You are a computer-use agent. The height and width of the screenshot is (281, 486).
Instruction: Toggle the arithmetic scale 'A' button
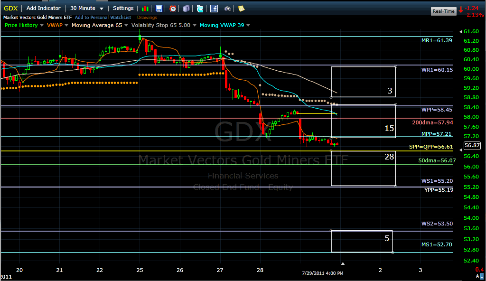[x=477, y=276]
